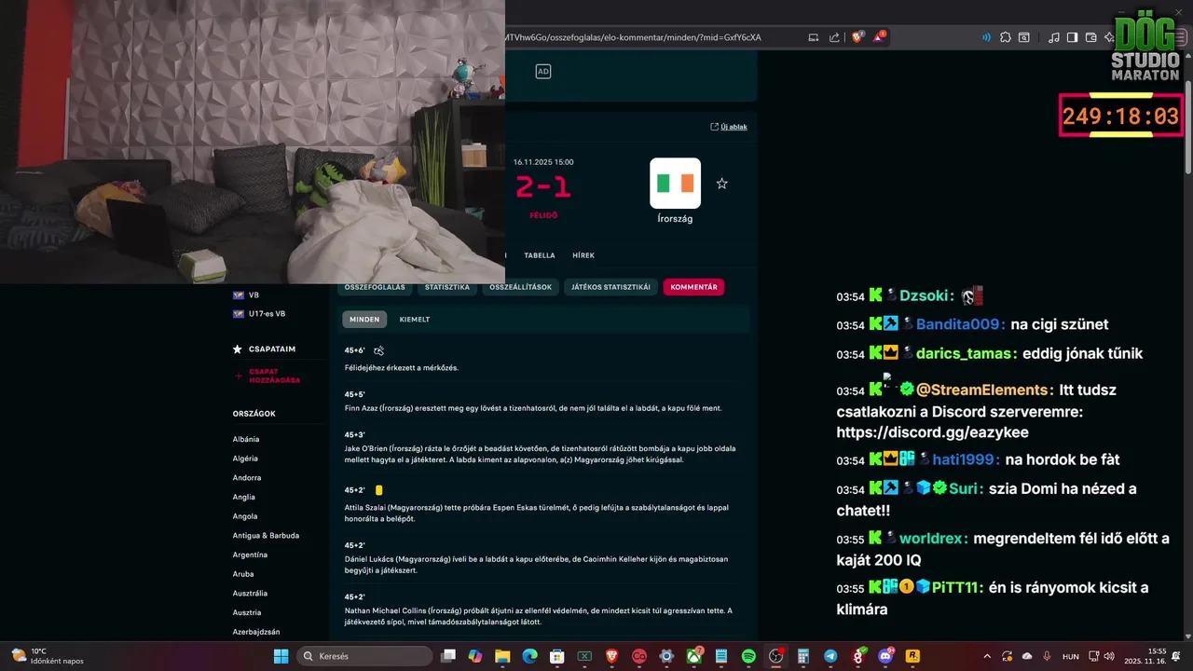Viewport: 1193px width, 671px height.
Task: Open the Brave playlist music note icon
Action: (1053, 37)
